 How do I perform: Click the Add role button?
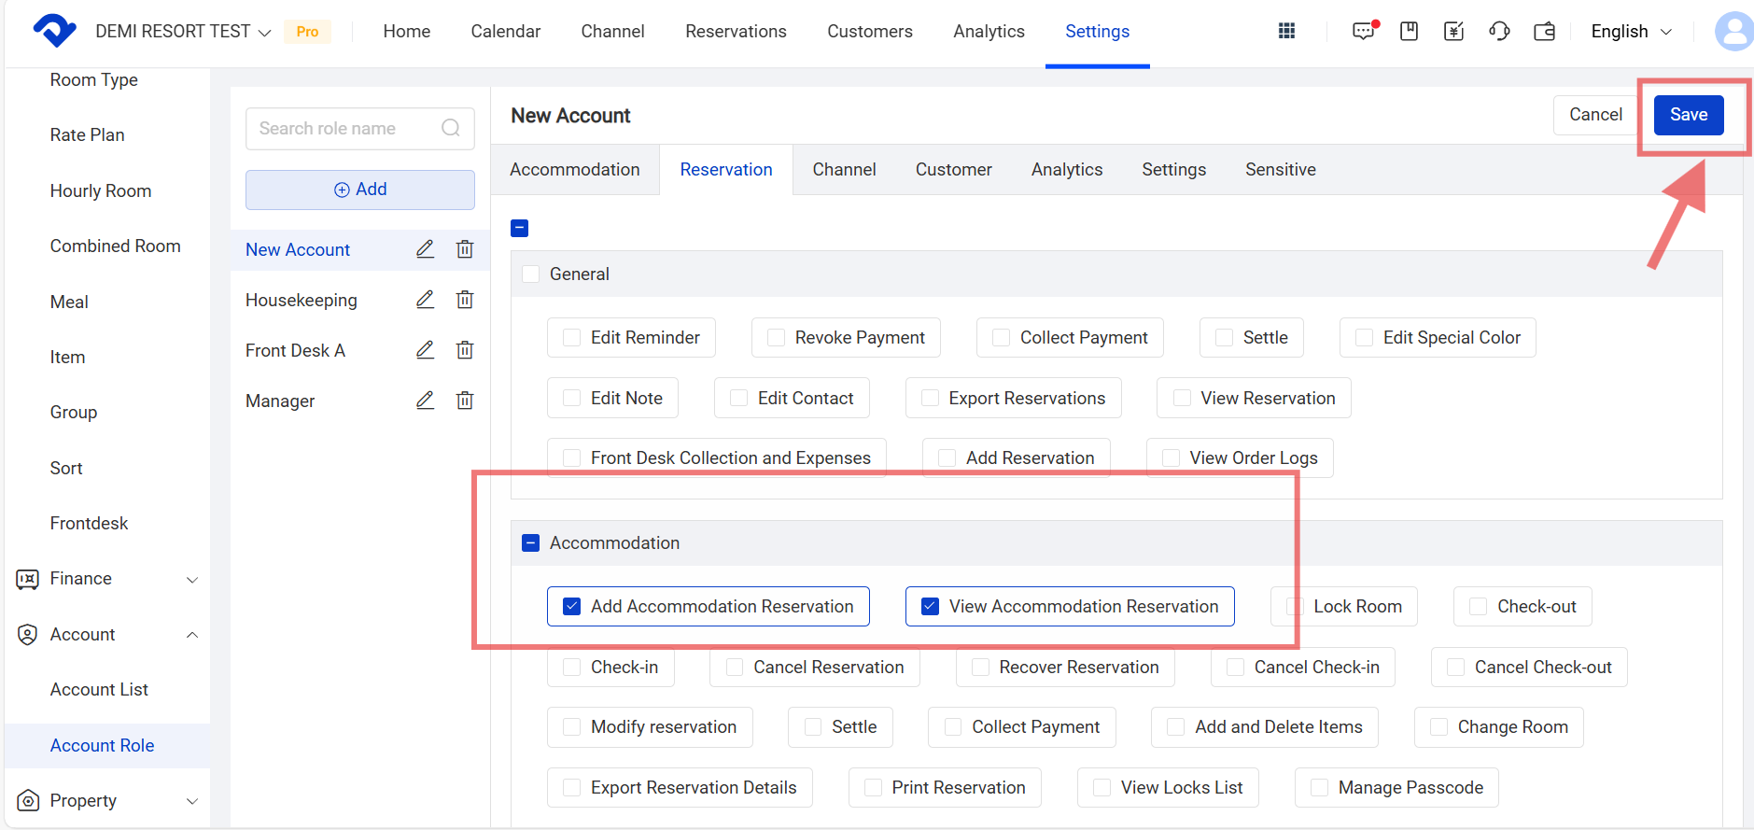[360, 190]
